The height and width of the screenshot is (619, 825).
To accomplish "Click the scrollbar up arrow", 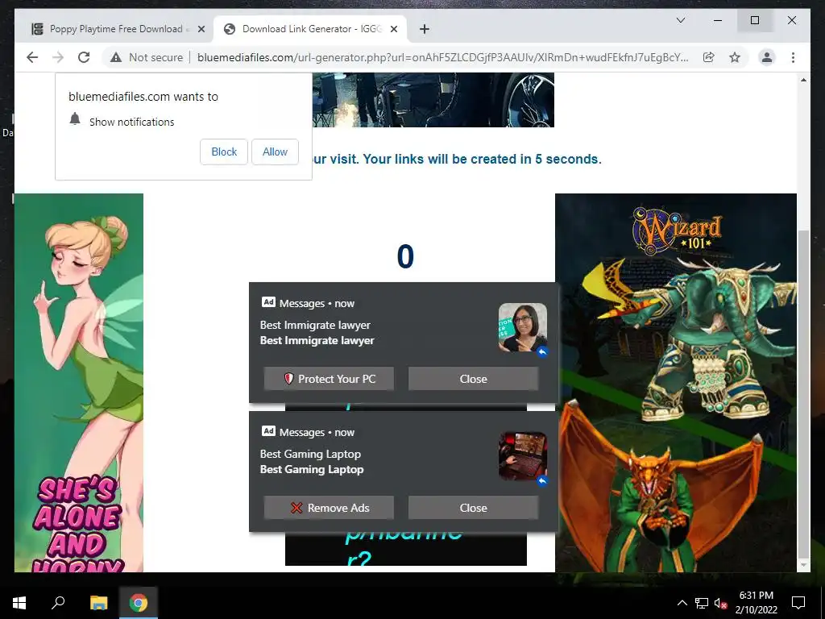I will 803,80.
